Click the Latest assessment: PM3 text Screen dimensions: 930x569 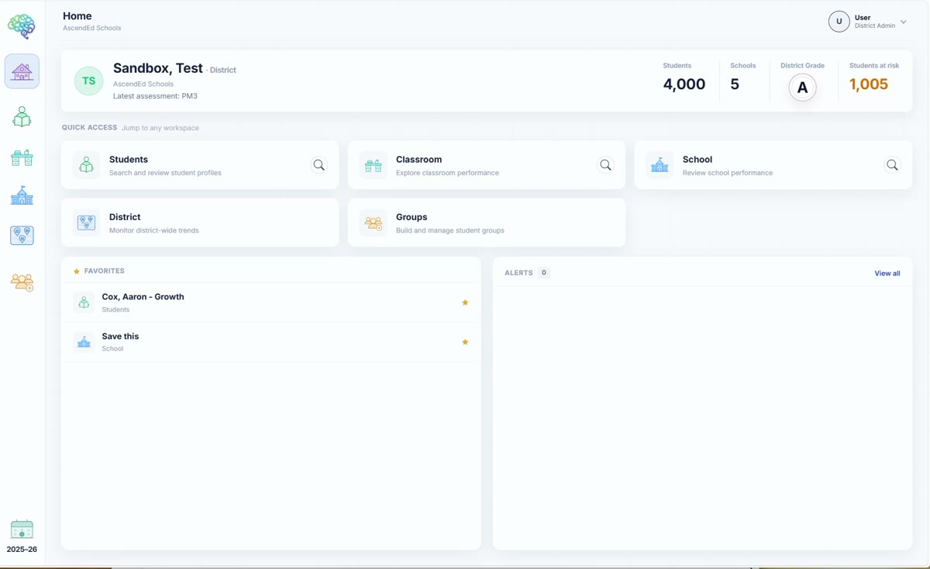click(155, 96)
